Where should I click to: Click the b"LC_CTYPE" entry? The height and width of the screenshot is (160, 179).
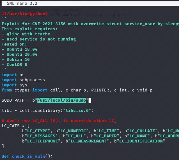point(36,131)
